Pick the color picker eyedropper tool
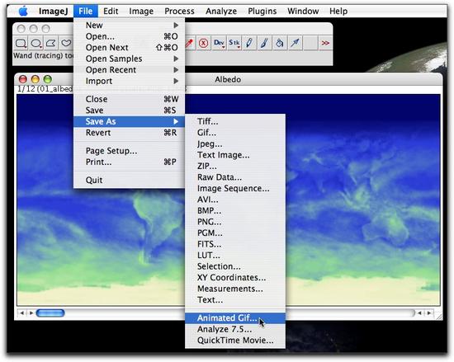 coord(189,44)
